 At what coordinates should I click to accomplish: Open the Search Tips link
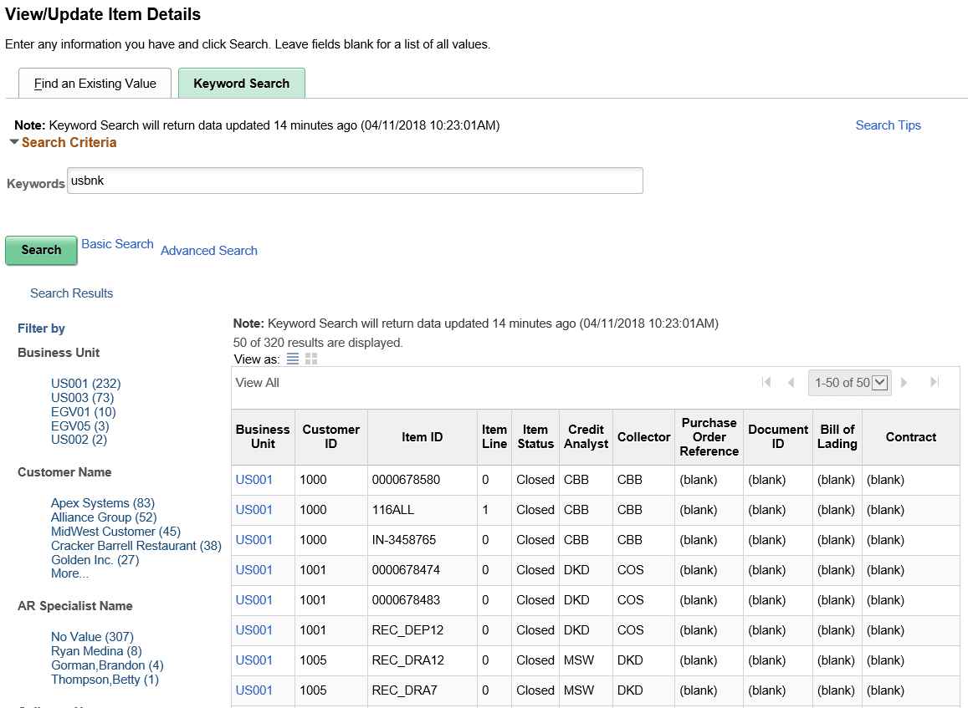888,125
